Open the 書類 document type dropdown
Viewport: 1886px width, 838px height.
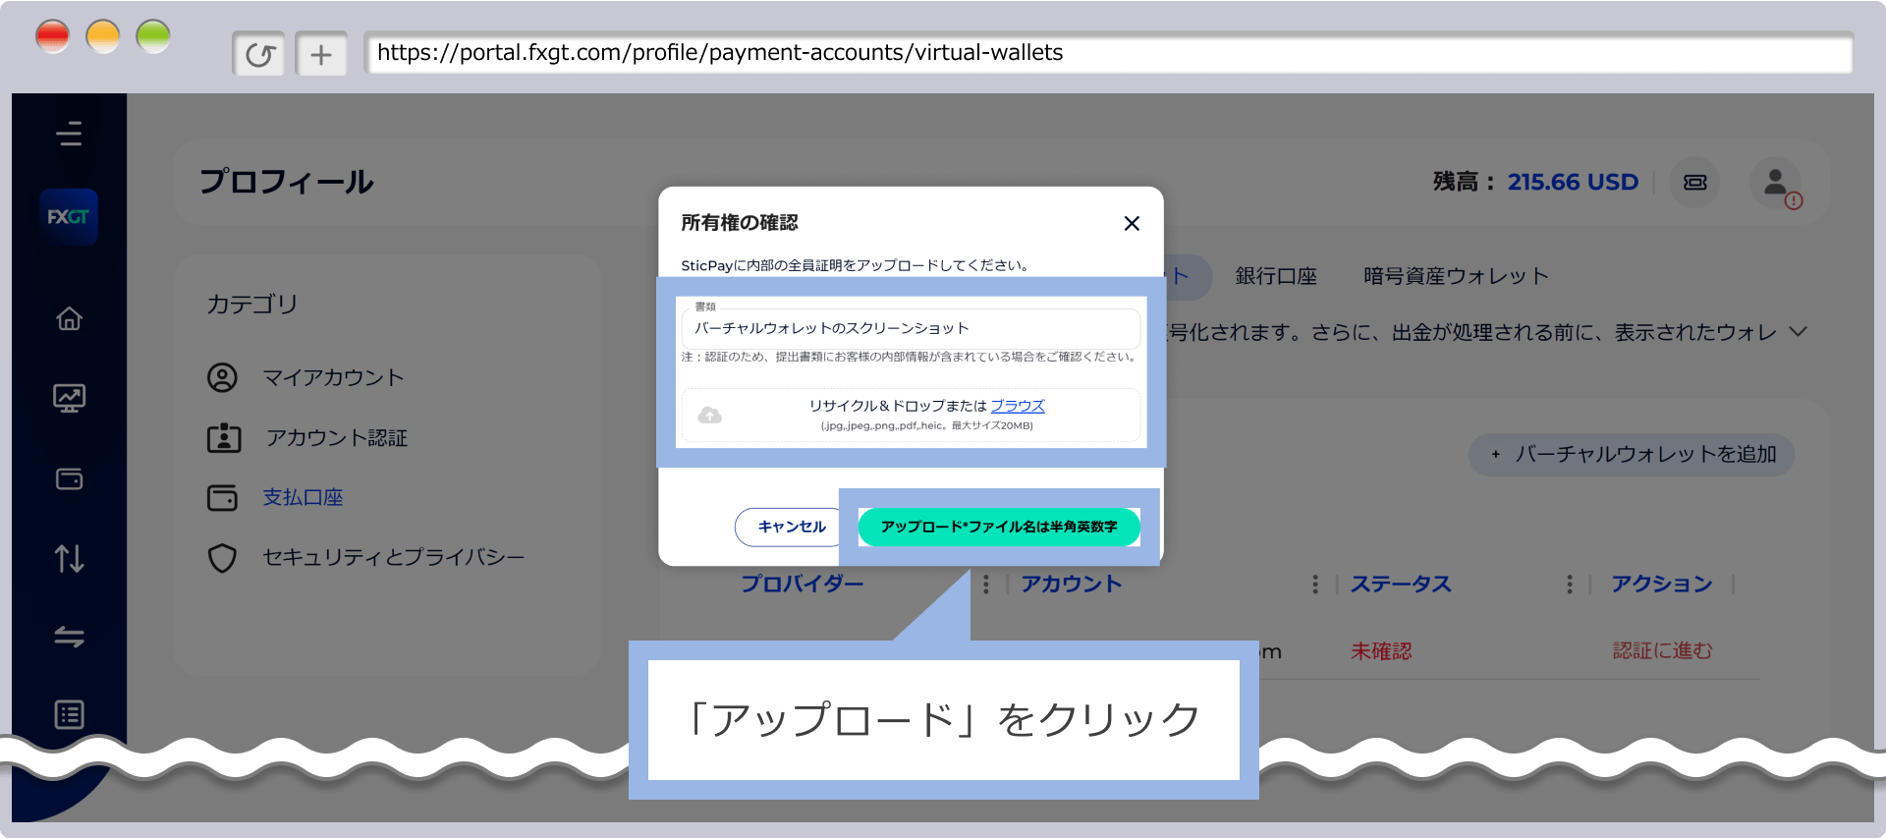click(x=911, y=328)
